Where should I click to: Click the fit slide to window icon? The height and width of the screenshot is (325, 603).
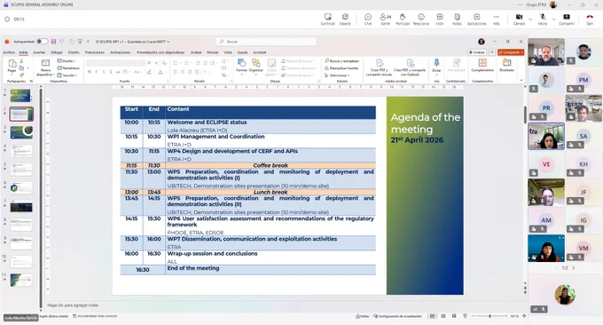(524, 316)
